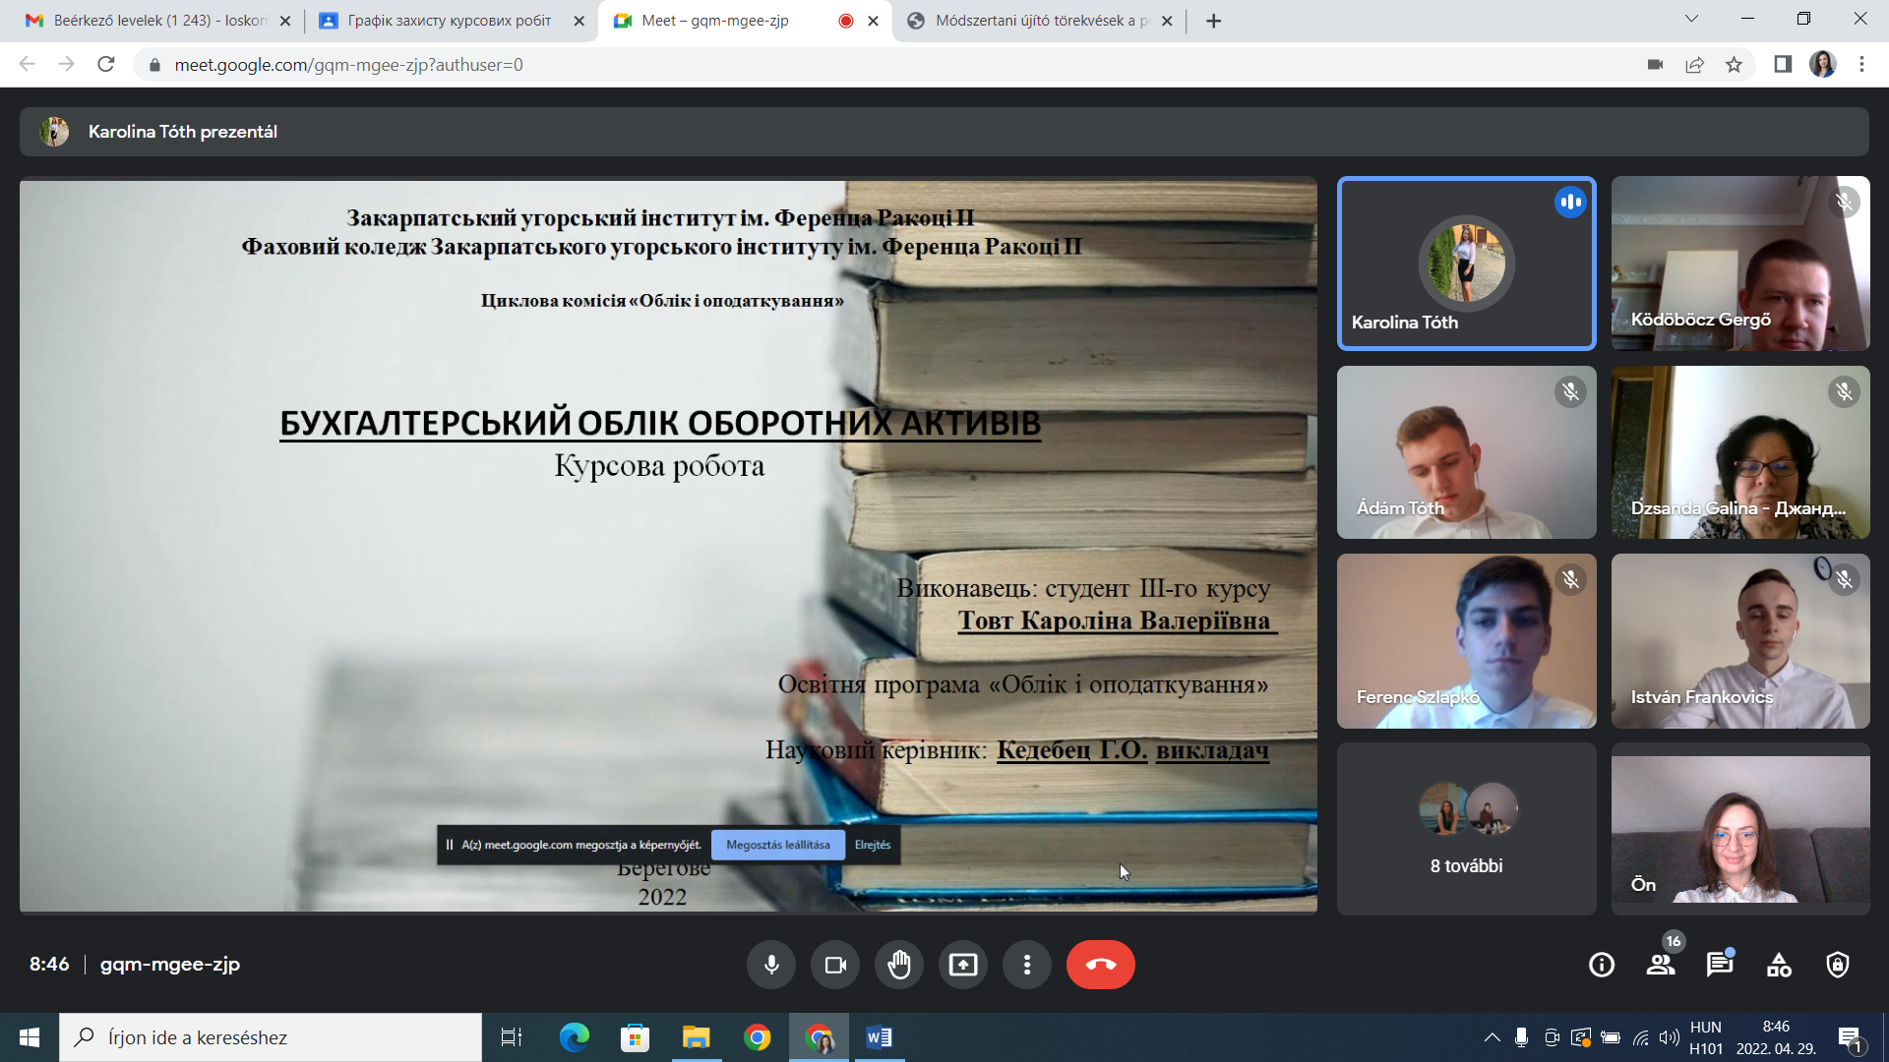Click "Megosztás leállítása" button
Screen dimensions: 1889x1062
[x=777, y=845]
